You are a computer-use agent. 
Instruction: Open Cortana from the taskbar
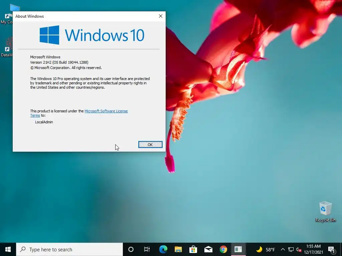click(131, 249)
